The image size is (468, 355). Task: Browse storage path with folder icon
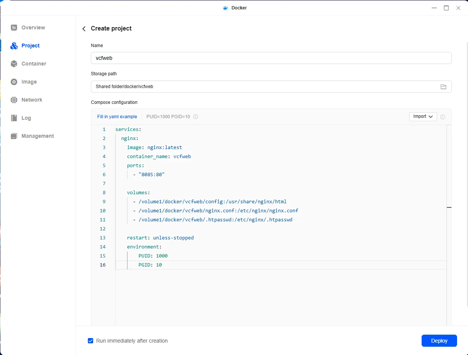coord(443,87)
